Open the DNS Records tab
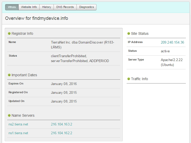191x143 pixels. 65,7
